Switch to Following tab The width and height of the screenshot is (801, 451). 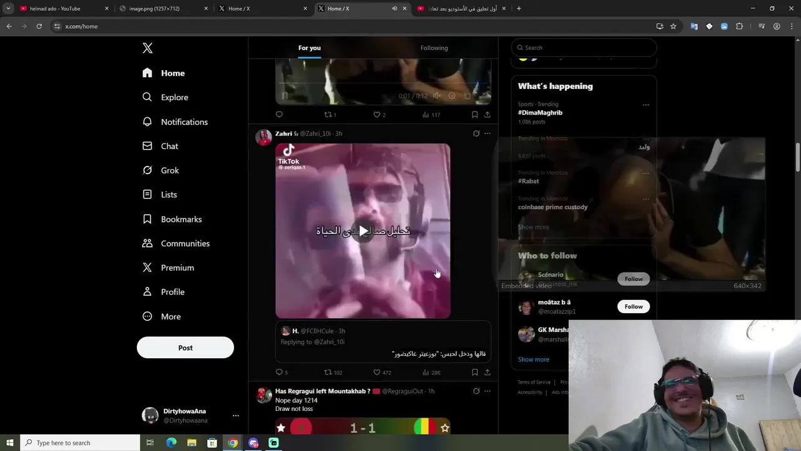[434, 48]
